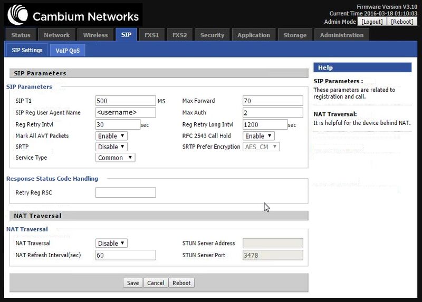Open the Mark All AVT Packets dropdown
This screenshot has height=302, width=422.
coord(111,136)
